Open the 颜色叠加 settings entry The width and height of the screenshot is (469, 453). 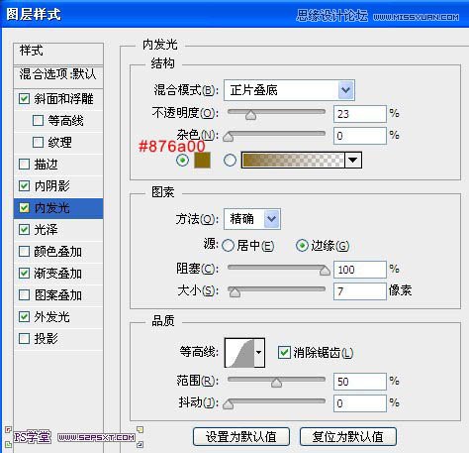tap(57, 251)
